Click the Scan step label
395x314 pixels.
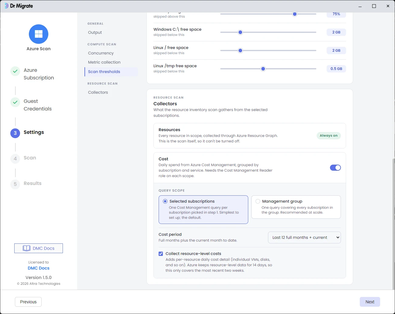click(x=30, y=158)
